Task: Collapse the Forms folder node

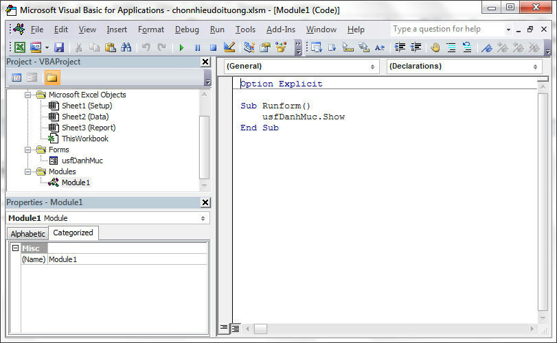Action: coord(27,150)
